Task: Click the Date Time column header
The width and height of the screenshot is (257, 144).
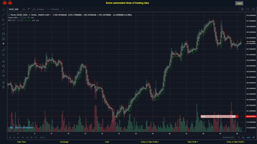Action: point(21,142)
